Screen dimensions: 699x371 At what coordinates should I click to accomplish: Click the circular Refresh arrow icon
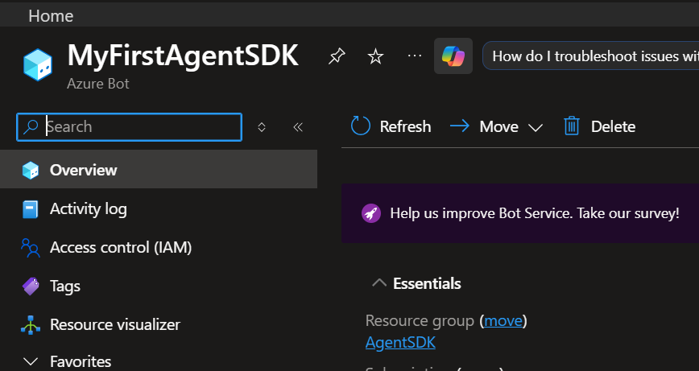pyautogui.click(x=360, y=126)
